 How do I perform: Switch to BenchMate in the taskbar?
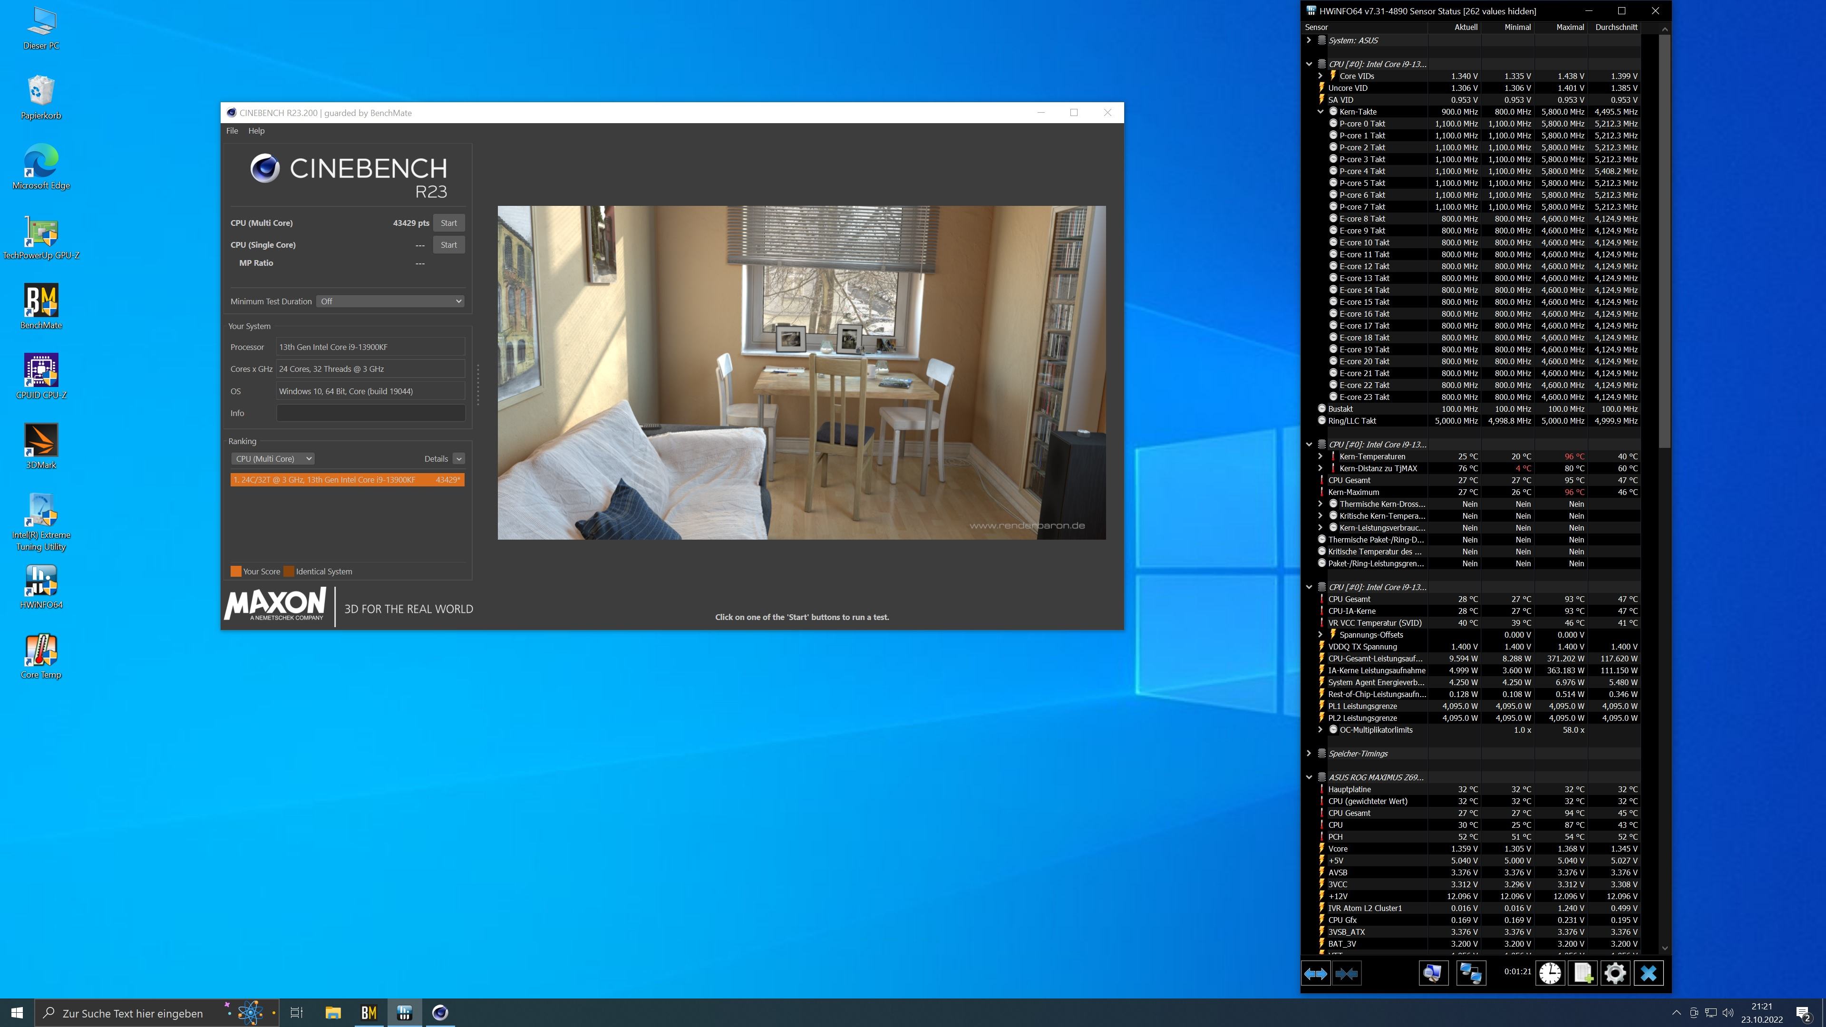coord(369,1013)
